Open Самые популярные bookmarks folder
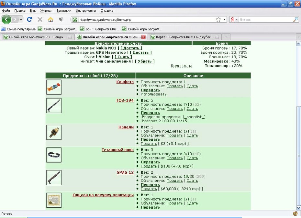 pyautogui.click(x=18, y=29)
